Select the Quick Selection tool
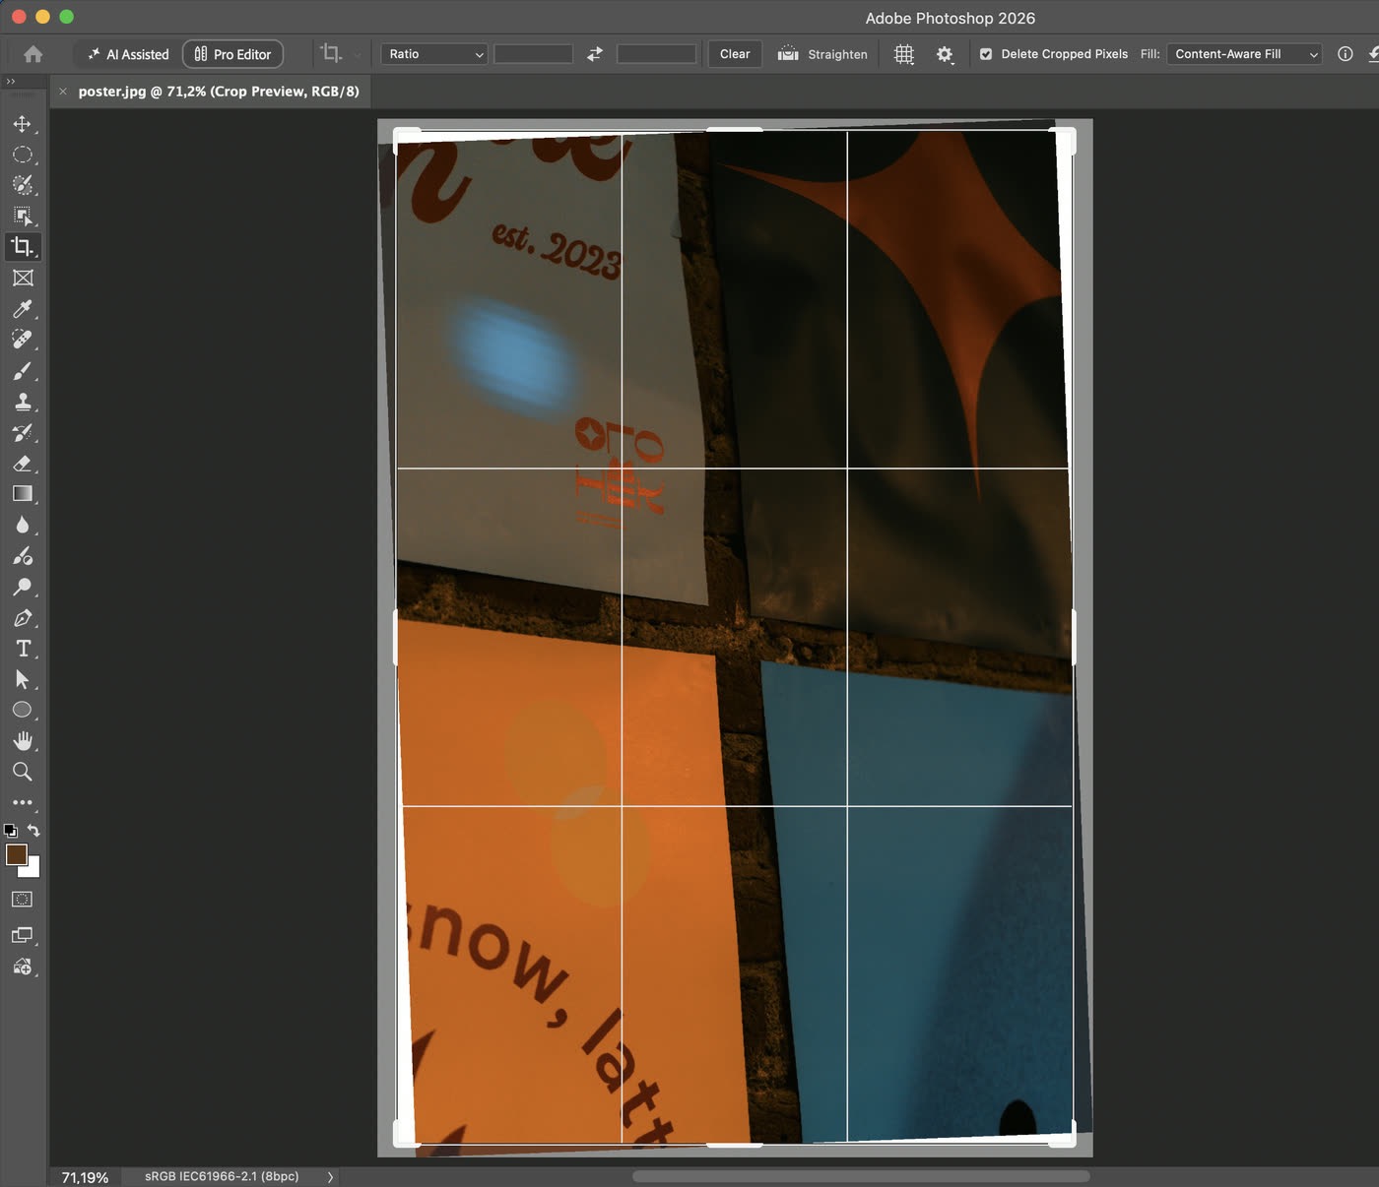1379x1187 pixels. pos(22,185)
